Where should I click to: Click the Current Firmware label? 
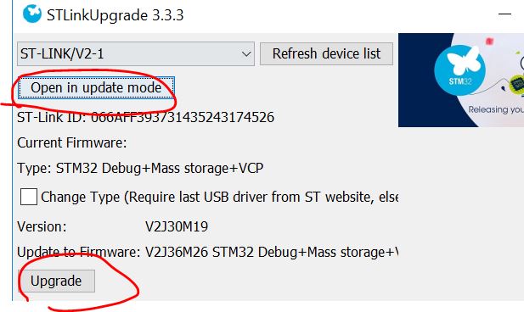72,142
